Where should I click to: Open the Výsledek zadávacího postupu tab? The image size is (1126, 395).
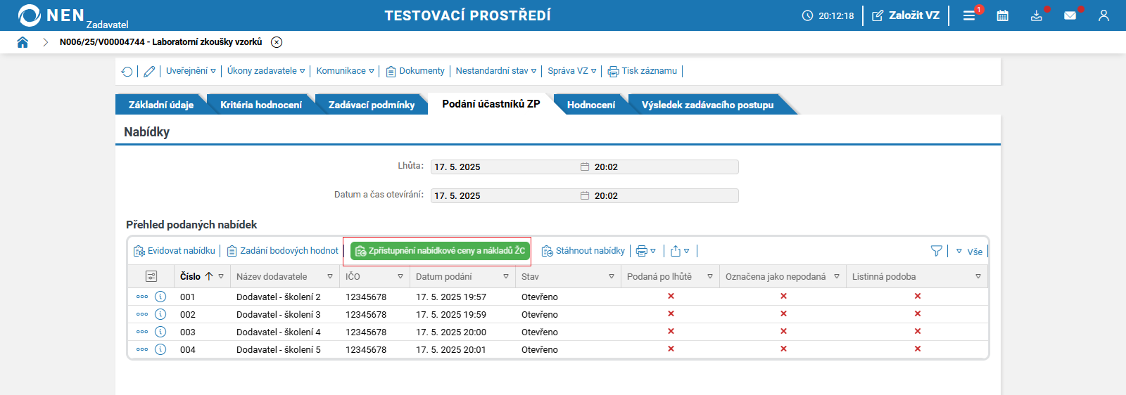[x=707, y=105]
